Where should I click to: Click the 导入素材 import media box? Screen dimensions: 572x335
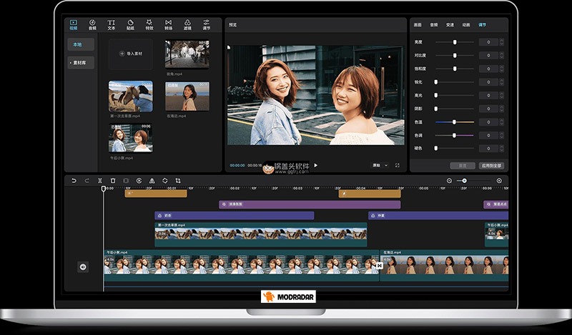[131, 54]
